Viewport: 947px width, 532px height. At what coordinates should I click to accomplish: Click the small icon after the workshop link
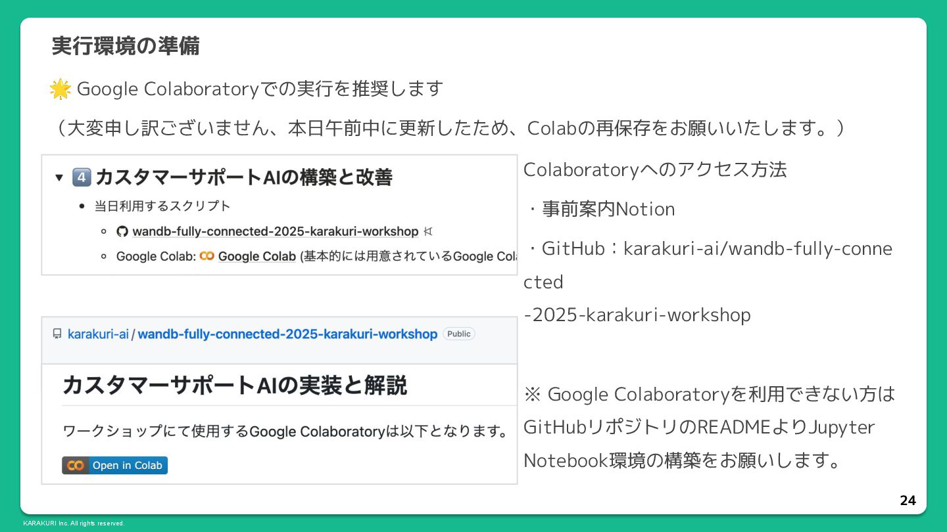428,231
